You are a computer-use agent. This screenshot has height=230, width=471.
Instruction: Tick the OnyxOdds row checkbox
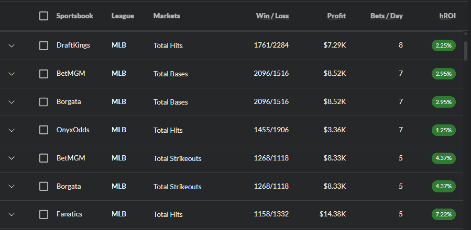tap(43, 130)
